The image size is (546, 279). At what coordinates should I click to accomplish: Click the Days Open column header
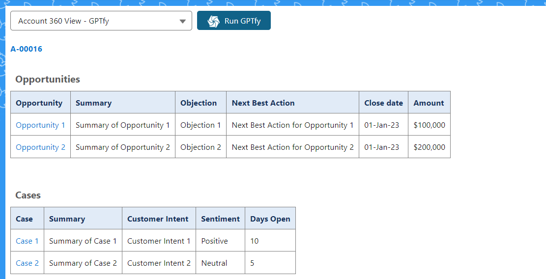(270, 219)
